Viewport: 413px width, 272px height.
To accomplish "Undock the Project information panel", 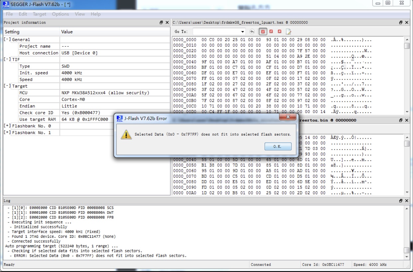I will 161,23.
